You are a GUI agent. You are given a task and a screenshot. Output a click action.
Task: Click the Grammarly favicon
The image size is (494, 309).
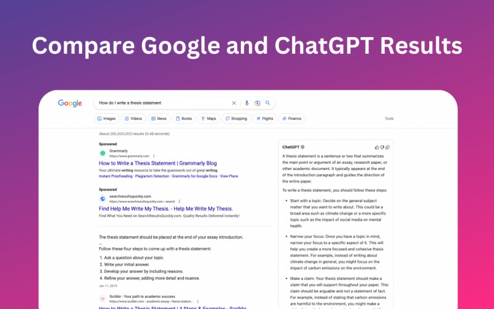point(103,153)
